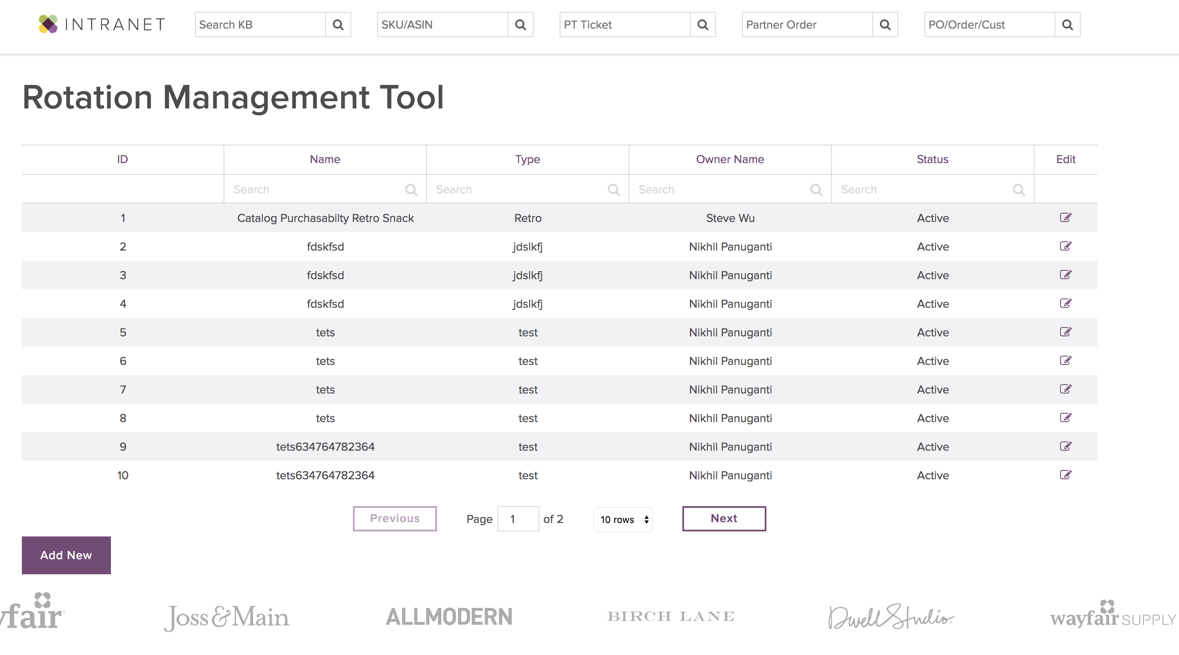Screen dimensions: 1179x655
Task: Sort by the Owner Name column header
Action: [729, 159]
